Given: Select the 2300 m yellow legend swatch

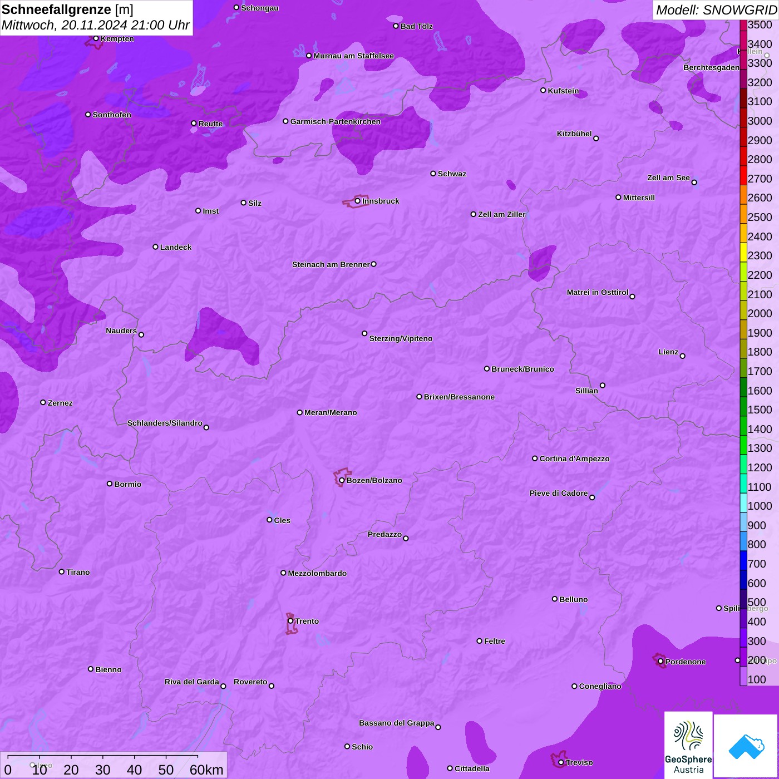Looking at the screenshot, I should tap(743, 253).
